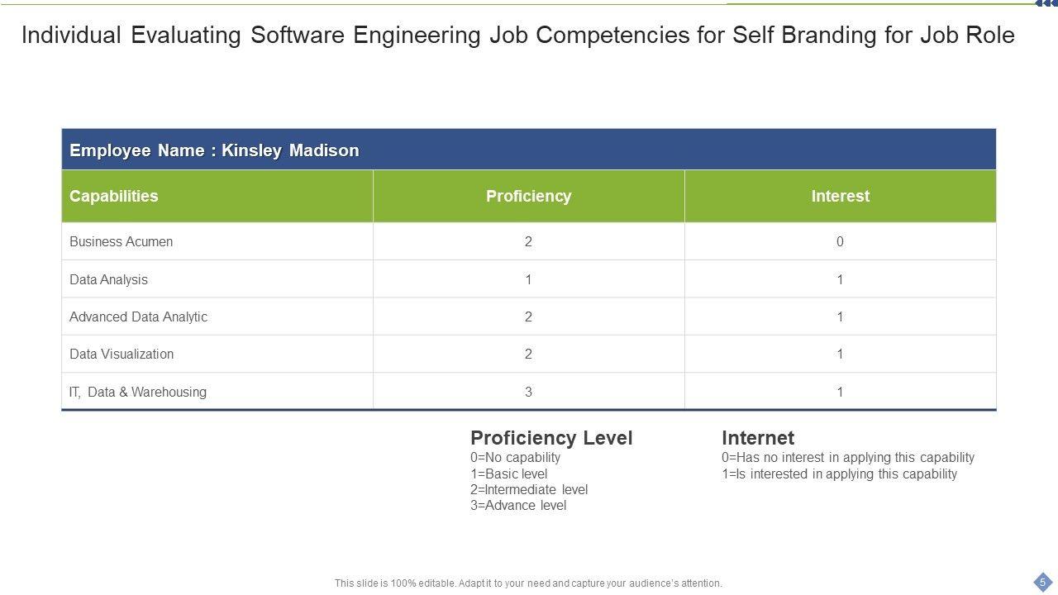Click the IT, Data & Warehousing cell
The image size is (1058, 595).
tap(138, 392)
